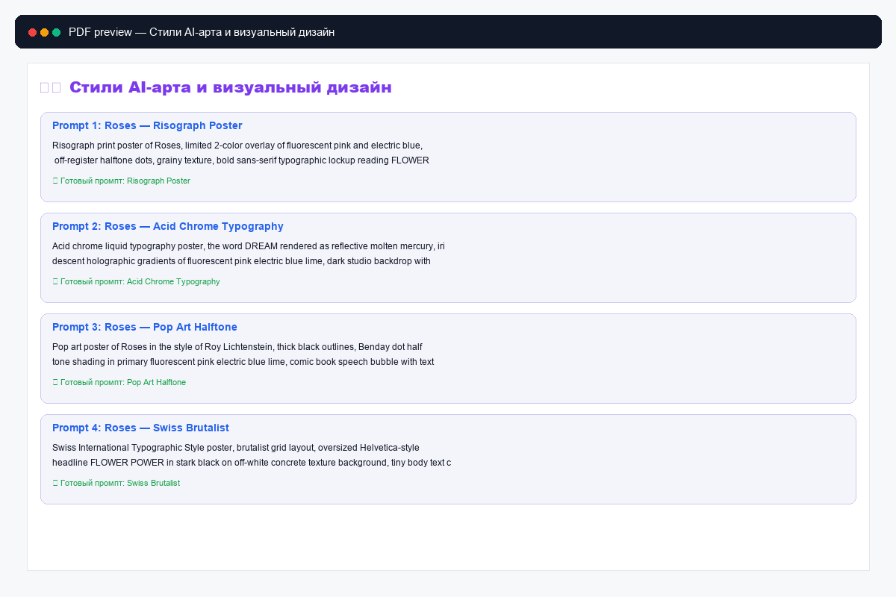Viewport: 896px width, 597px height.
Task: Click the line starting off-register halftone dots
Action: click(x=242, y=160)
